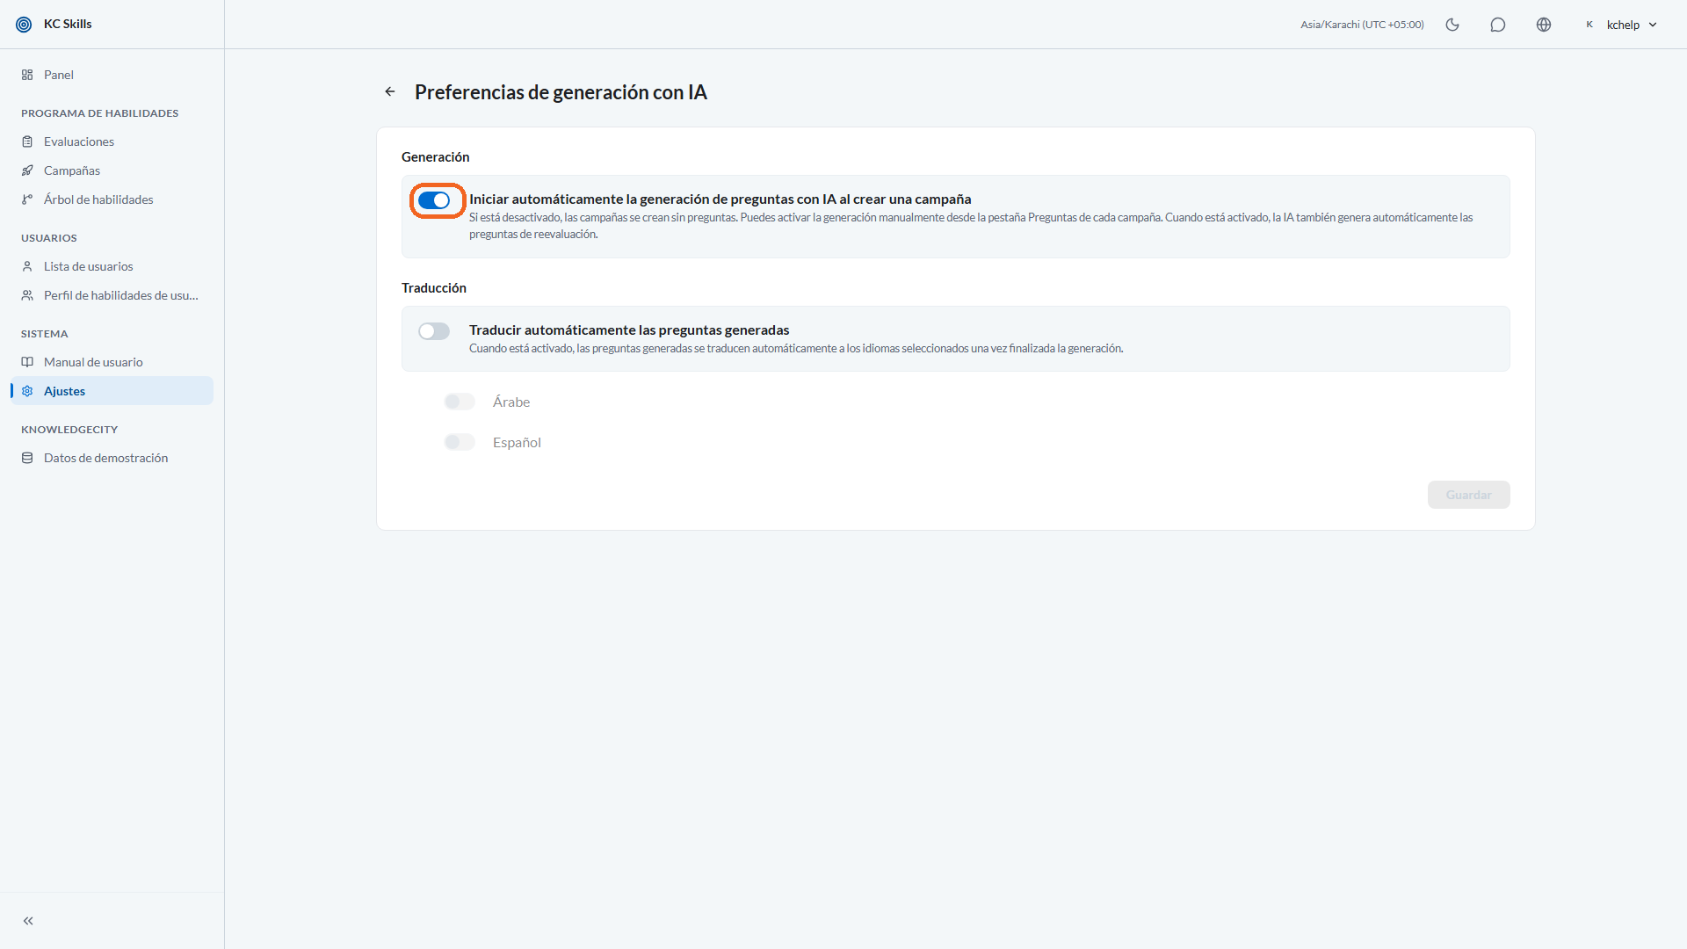Screen dimensions: 1687x949
Task: Toggle the Español language switch
Action: point(460,442)
